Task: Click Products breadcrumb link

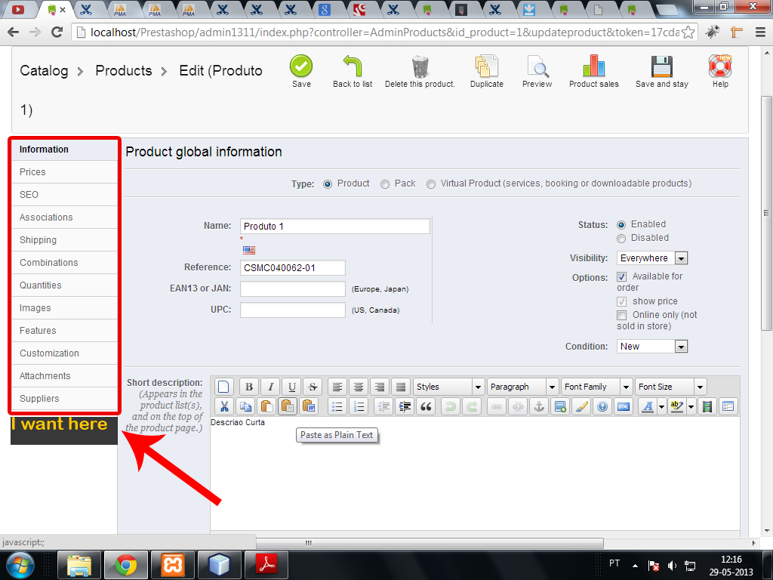Action: (124, 71)
